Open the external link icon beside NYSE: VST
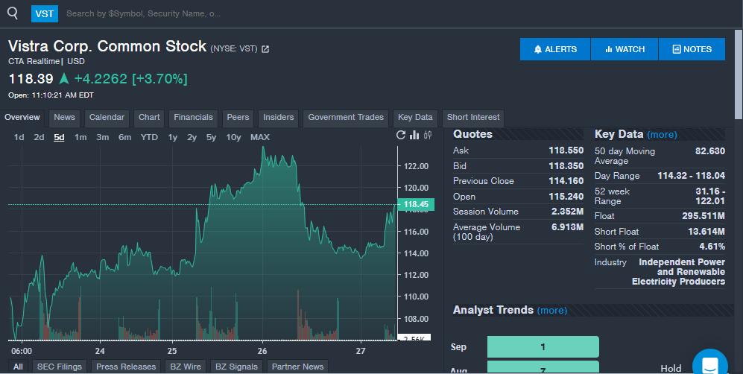 pyautogui.click(x=265, y=48)
